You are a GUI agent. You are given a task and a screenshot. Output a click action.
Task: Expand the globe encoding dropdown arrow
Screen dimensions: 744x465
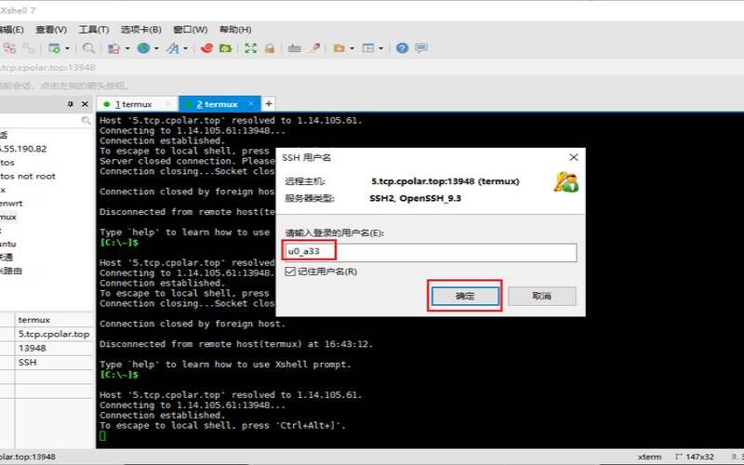[x=156, y=48]
